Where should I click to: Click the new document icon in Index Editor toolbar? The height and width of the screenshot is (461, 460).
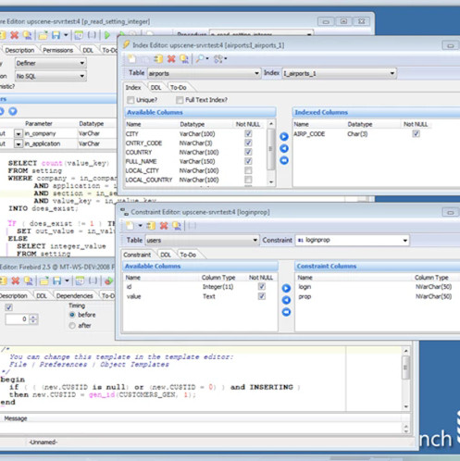click(132, 58)
